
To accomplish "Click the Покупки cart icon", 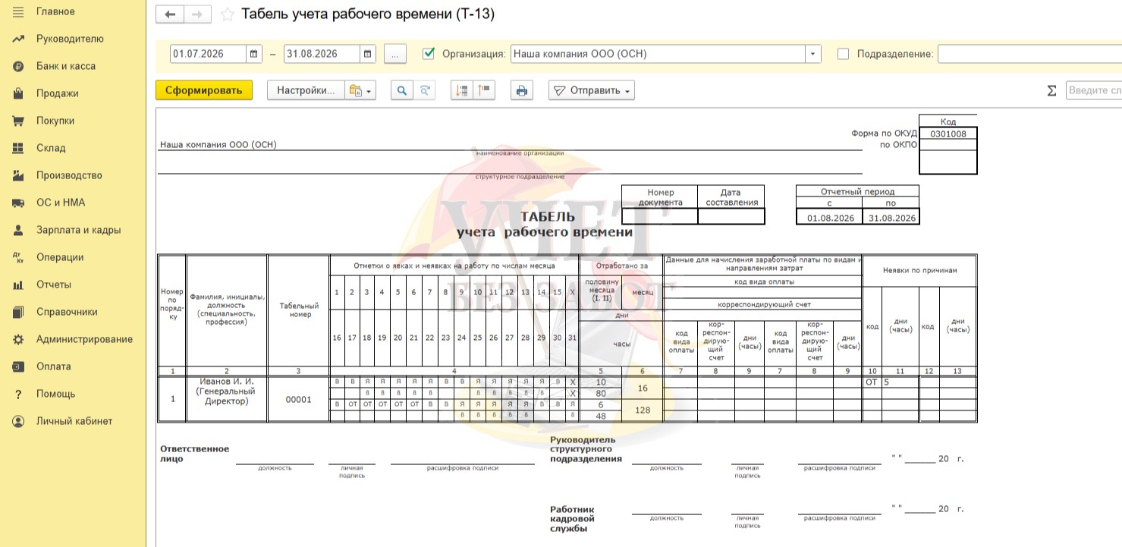I will [18, 121].
